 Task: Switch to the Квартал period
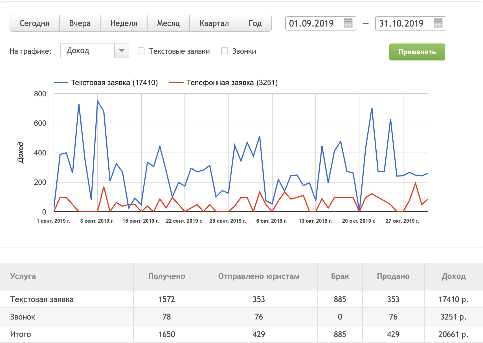pyautogui.click(x=214, y=23)
